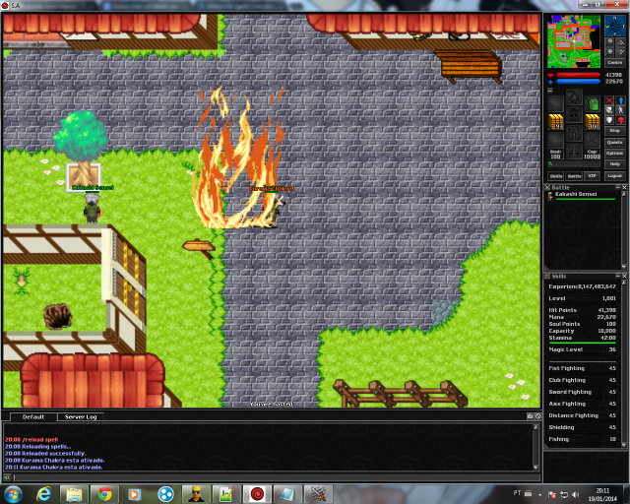Select the ammunition slot

click(x=593, y=140)
